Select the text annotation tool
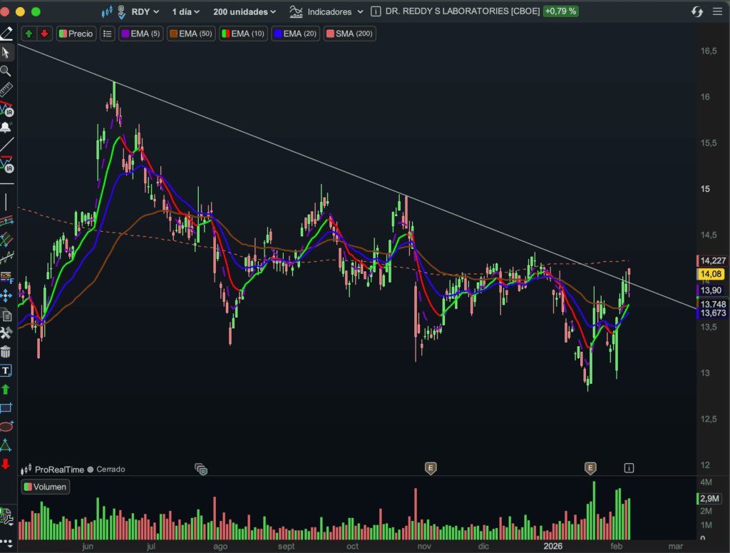 coord(6,370)
